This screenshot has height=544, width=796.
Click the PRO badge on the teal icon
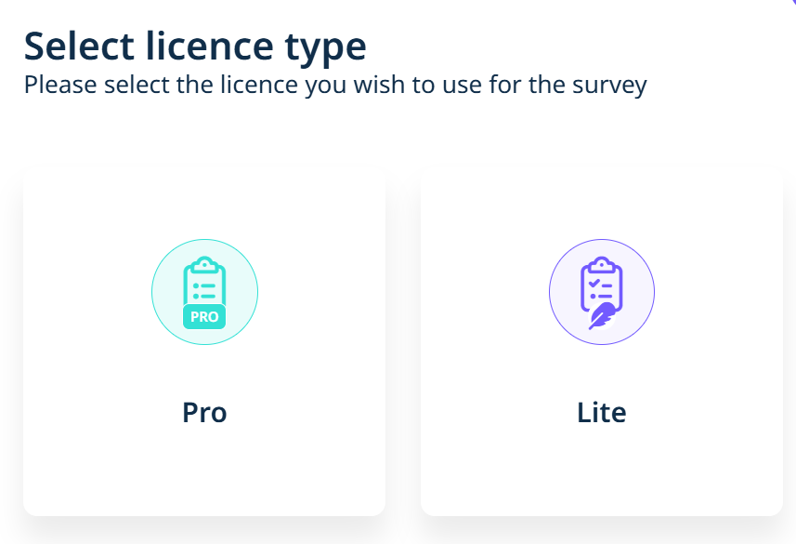point(204,316)
